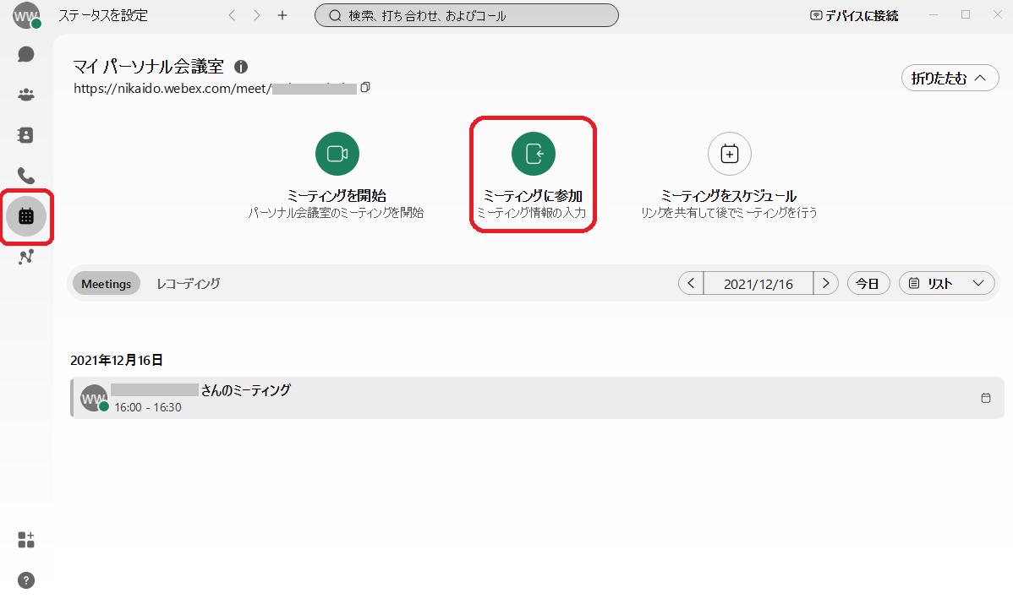This screenshot has height=604, width=1013.
Task: Click the ミーティング情報の入力 text
Action: (x=532, y=212)
